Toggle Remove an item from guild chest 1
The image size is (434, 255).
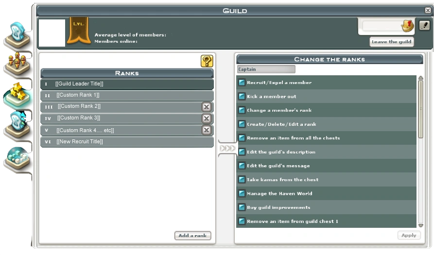point(242,221)
